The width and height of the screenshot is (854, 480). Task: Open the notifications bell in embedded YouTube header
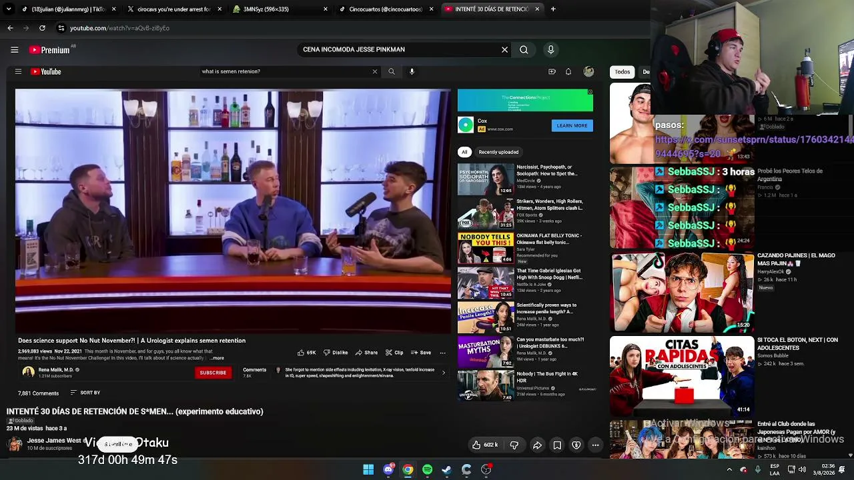point(568,71)
